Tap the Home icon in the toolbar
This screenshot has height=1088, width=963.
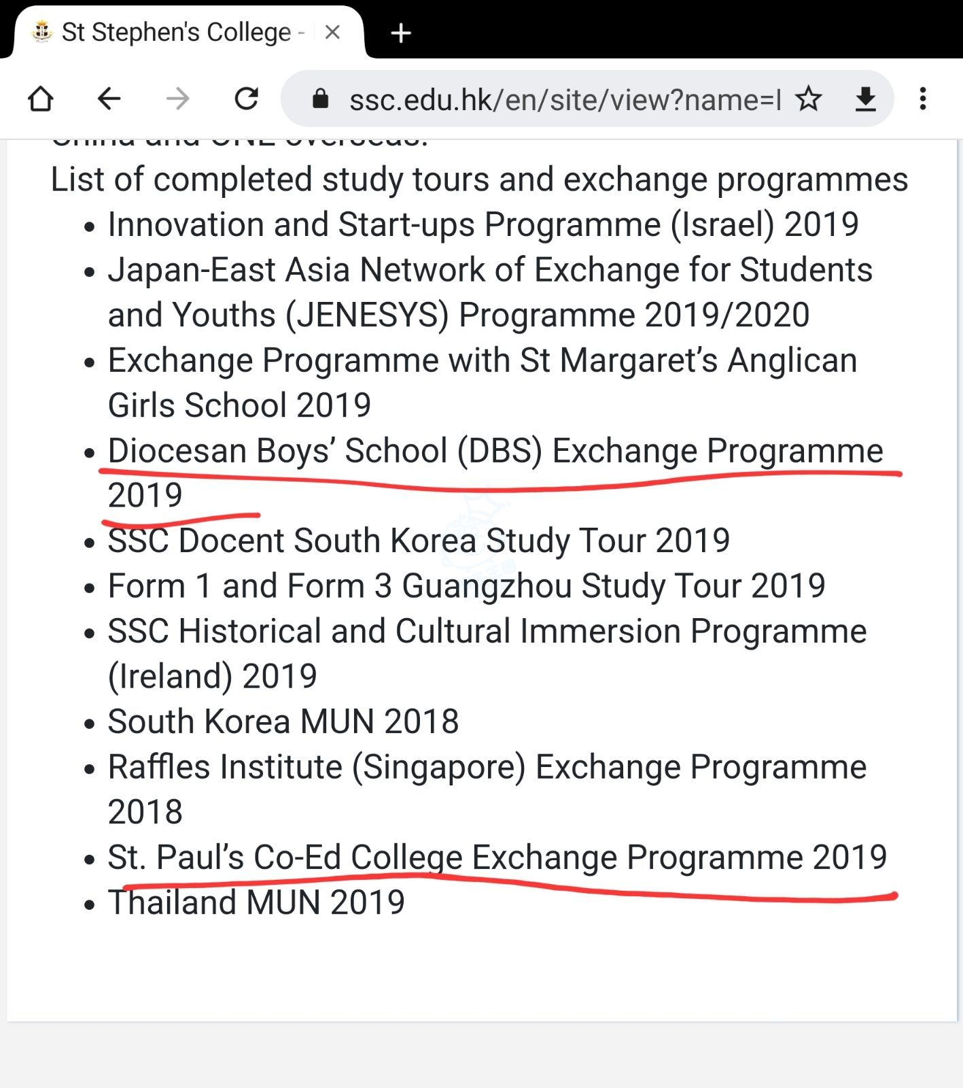pos(41,99)
